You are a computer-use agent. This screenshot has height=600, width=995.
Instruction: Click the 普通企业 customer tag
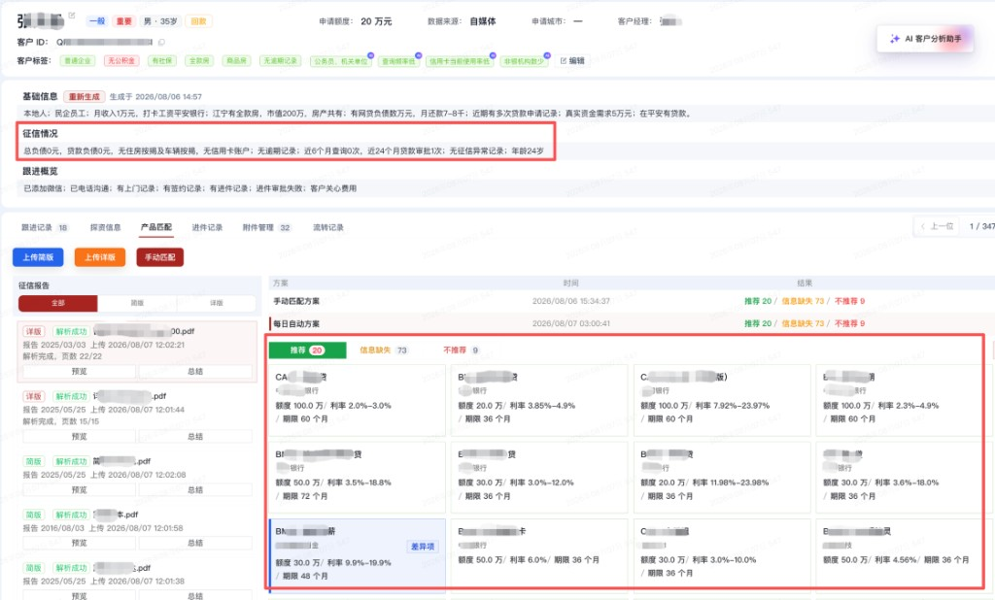78,61
